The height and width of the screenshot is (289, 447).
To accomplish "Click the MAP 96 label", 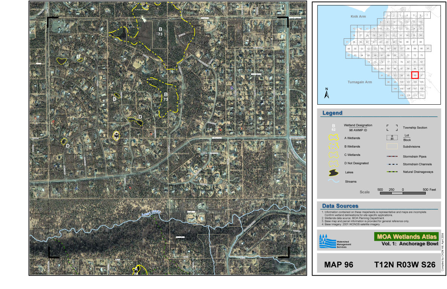I will click(338, 265).
